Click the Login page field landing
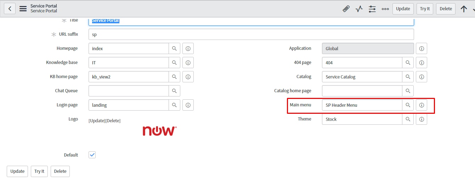 129,105
